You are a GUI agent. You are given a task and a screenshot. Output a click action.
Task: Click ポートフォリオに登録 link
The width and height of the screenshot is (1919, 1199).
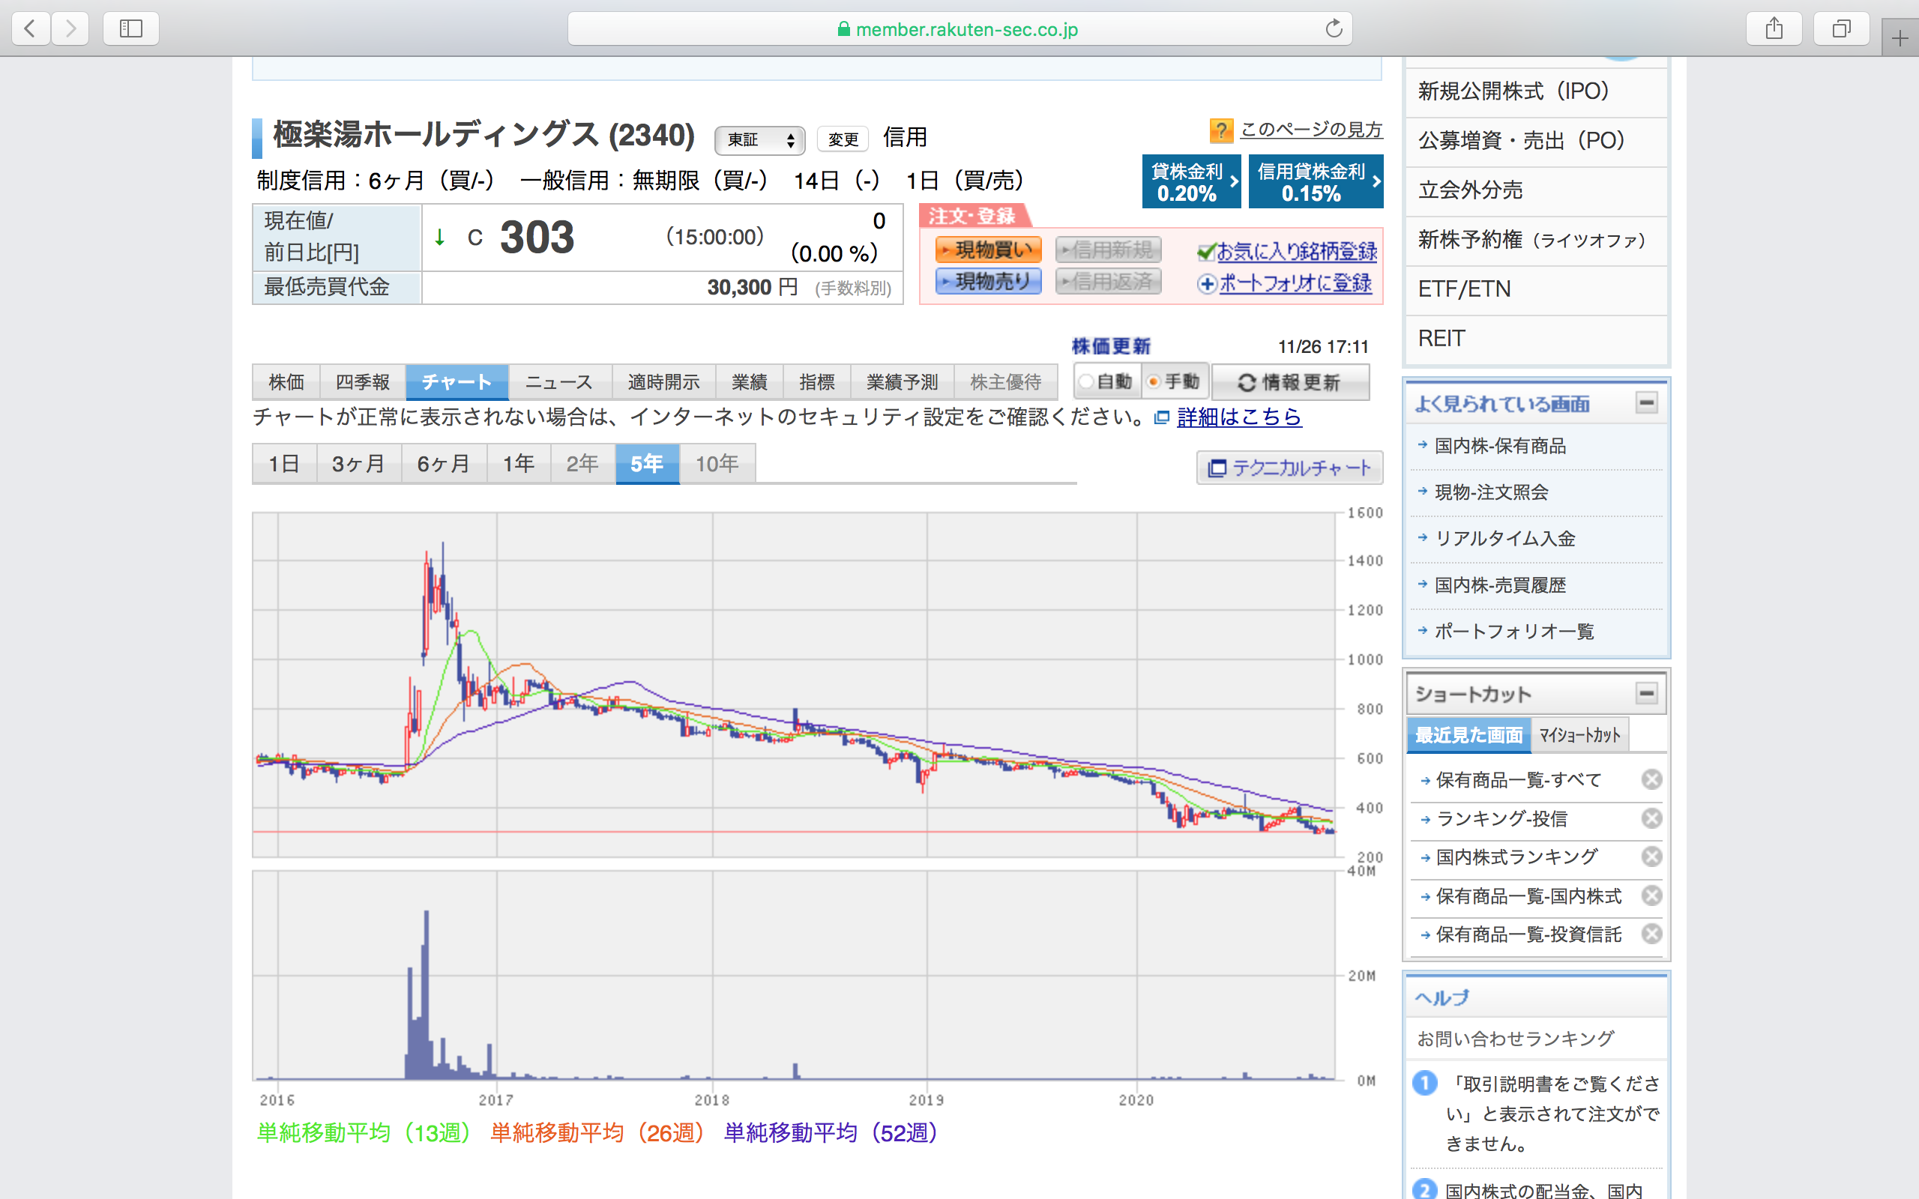tap(1295, 283)
